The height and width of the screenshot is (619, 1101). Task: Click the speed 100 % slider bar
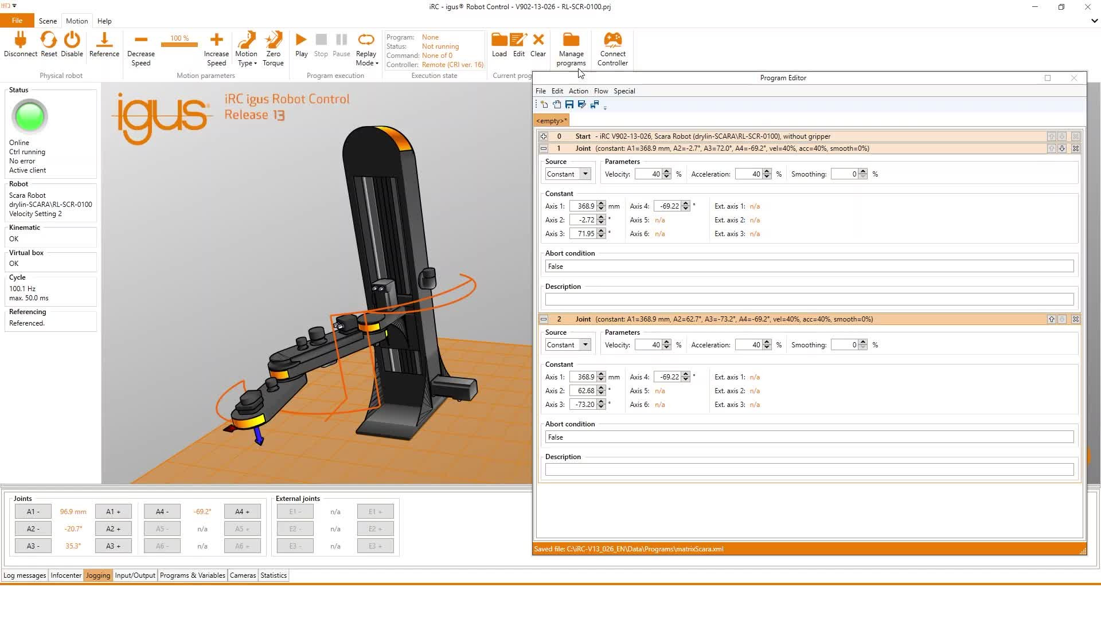point(179,44)
